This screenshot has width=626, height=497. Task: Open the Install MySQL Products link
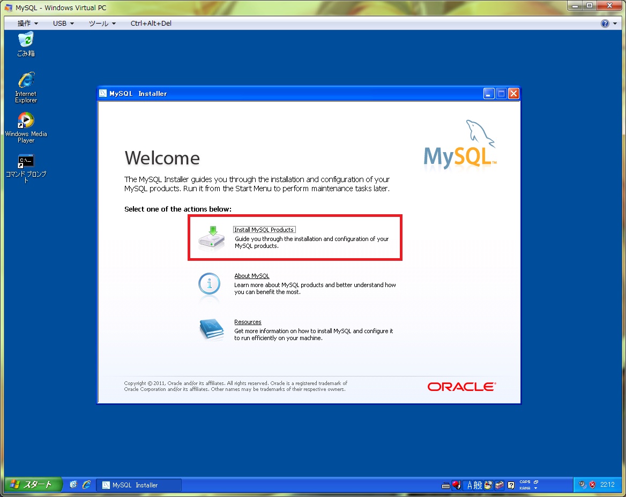(x=264, y=230)
